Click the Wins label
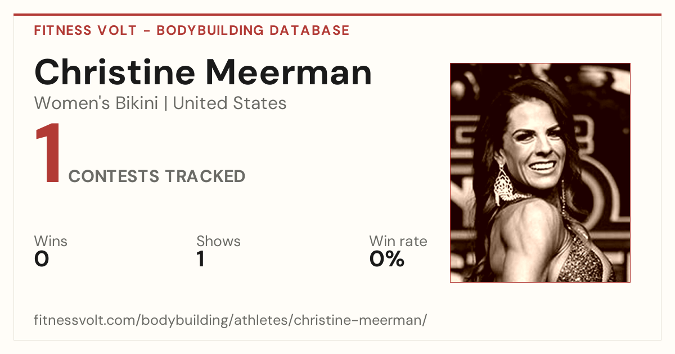The image size is (675, 354). [51, 241]
